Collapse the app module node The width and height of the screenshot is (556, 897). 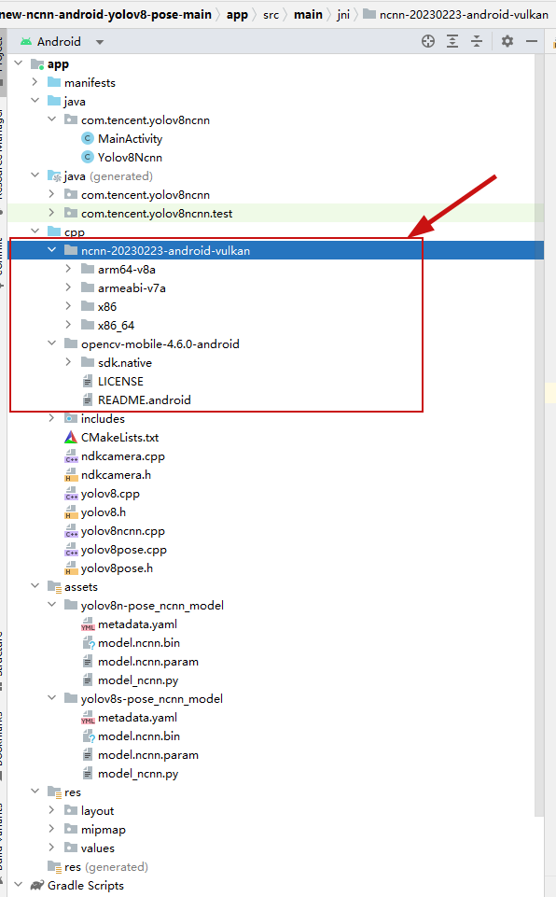pos(19,63)
